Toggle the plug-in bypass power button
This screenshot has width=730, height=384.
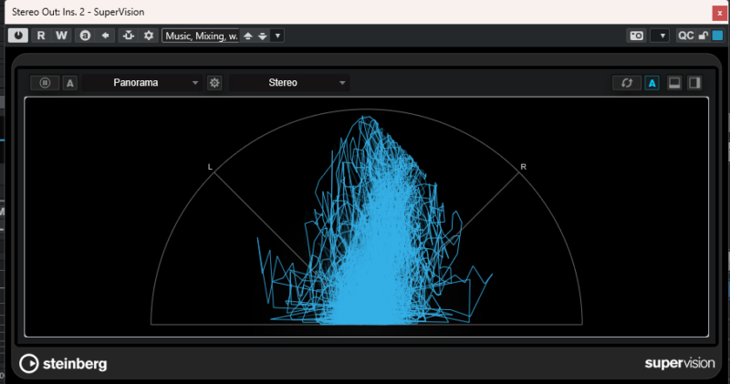point(18,36)
